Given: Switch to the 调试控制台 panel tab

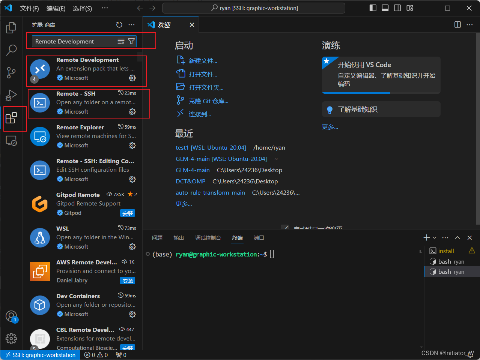Looking at the screenshot, I should (x=208, y=238).
